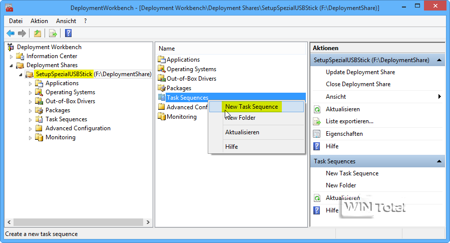Click the Packages icon in the tree
Viewport: 450px width, 243px height.
coord(39,110)
